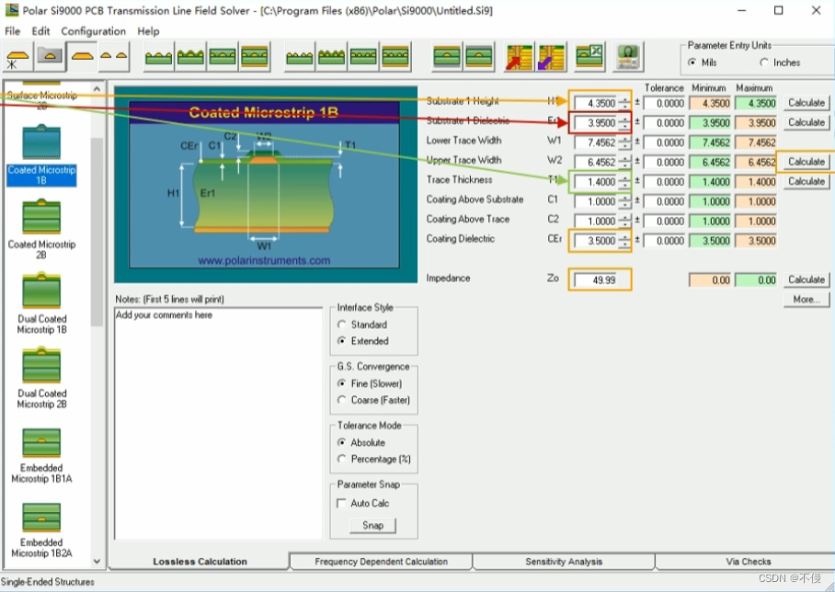The image size is (835, 592).
Task: Click the second icon in the first green coplanar group
Action: pyautogui.click(x=190, y=57)
